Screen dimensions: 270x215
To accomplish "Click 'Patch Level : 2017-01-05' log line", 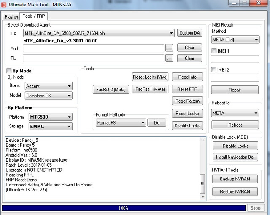I will (29, 165).
